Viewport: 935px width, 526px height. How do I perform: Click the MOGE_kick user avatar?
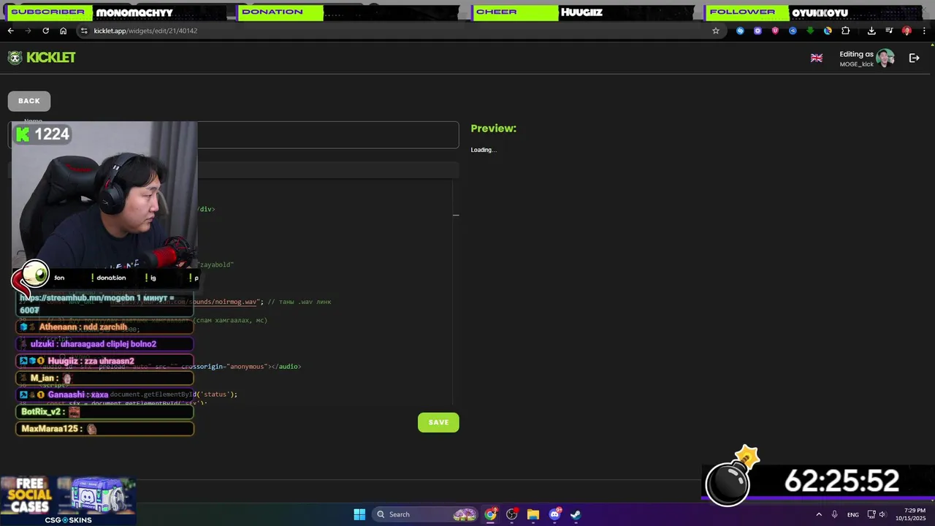pyautogui.click(x=885, y=58)
